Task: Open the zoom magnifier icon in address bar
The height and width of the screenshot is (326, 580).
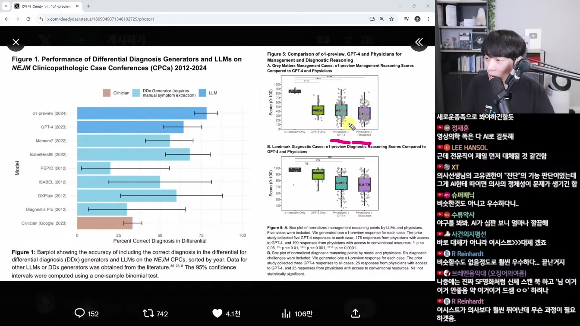Action: pos(382,19)
